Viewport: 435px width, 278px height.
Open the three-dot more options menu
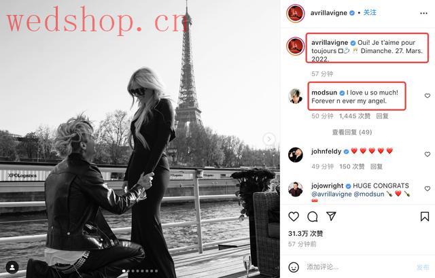[423, 14]
